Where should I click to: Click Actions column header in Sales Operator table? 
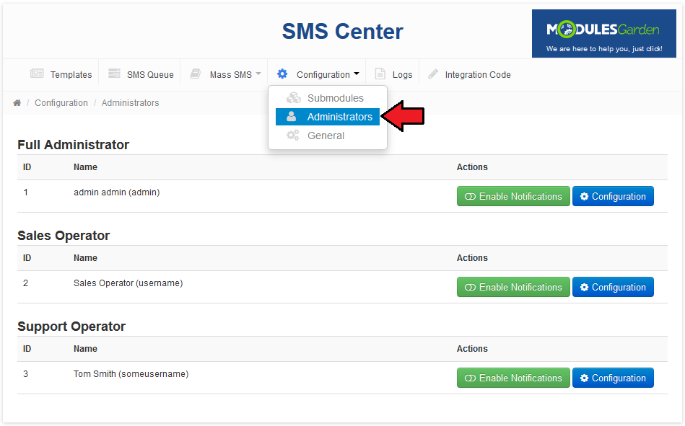[472, 258]
